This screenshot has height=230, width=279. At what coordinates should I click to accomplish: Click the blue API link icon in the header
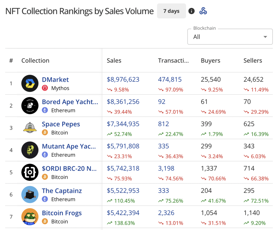pos(203,11)
